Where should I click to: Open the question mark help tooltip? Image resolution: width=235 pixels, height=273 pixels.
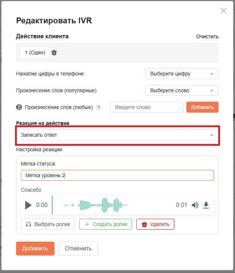(99, 107)
